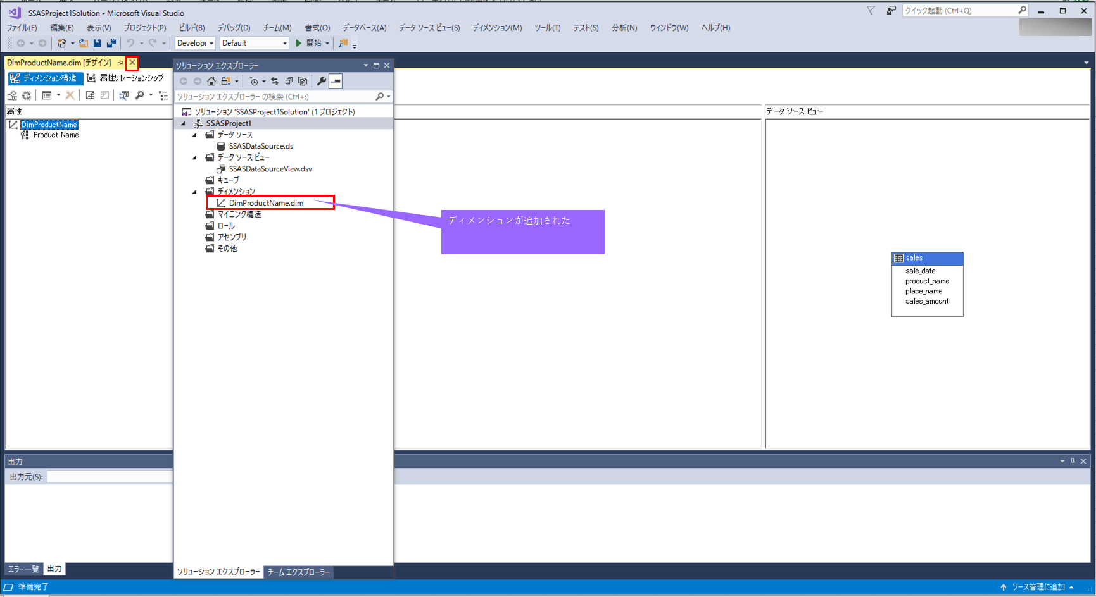Close the DimProductName.dim design tab

tap(132, 63)
